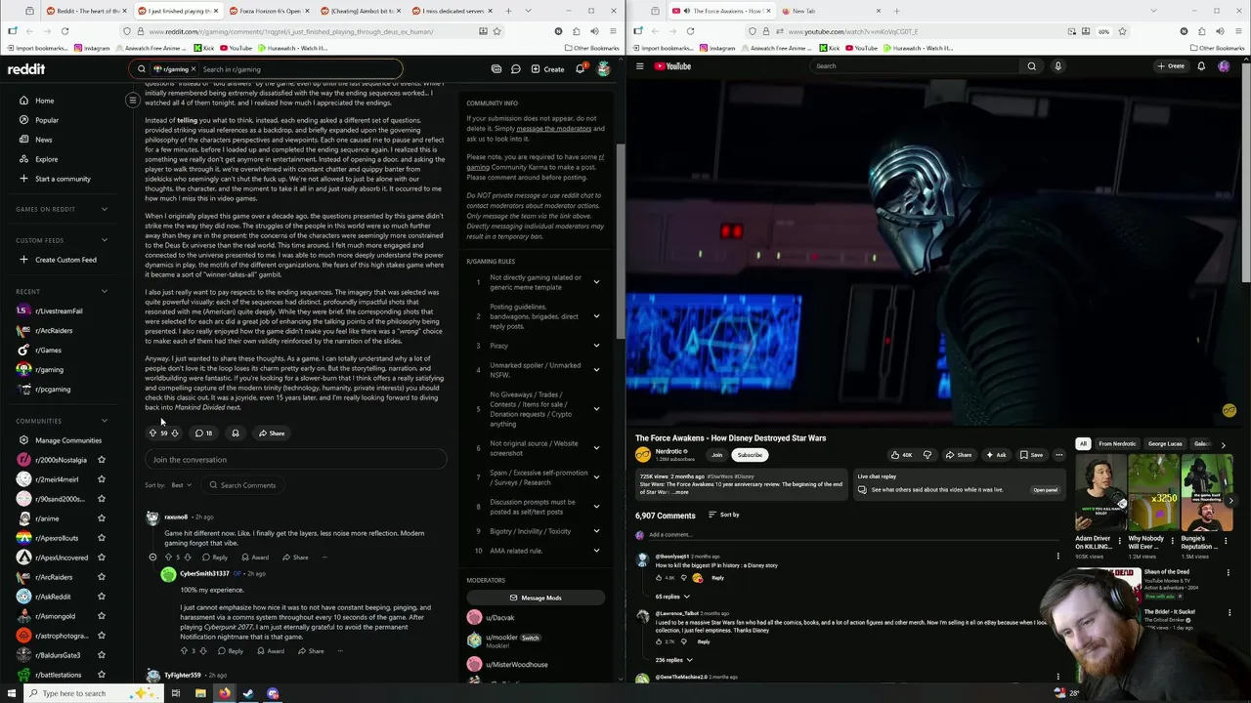The height and width of the screenshot is (703, 1251).
Task: Favorite r/2000sNostalgia with star
Action: 102,460
